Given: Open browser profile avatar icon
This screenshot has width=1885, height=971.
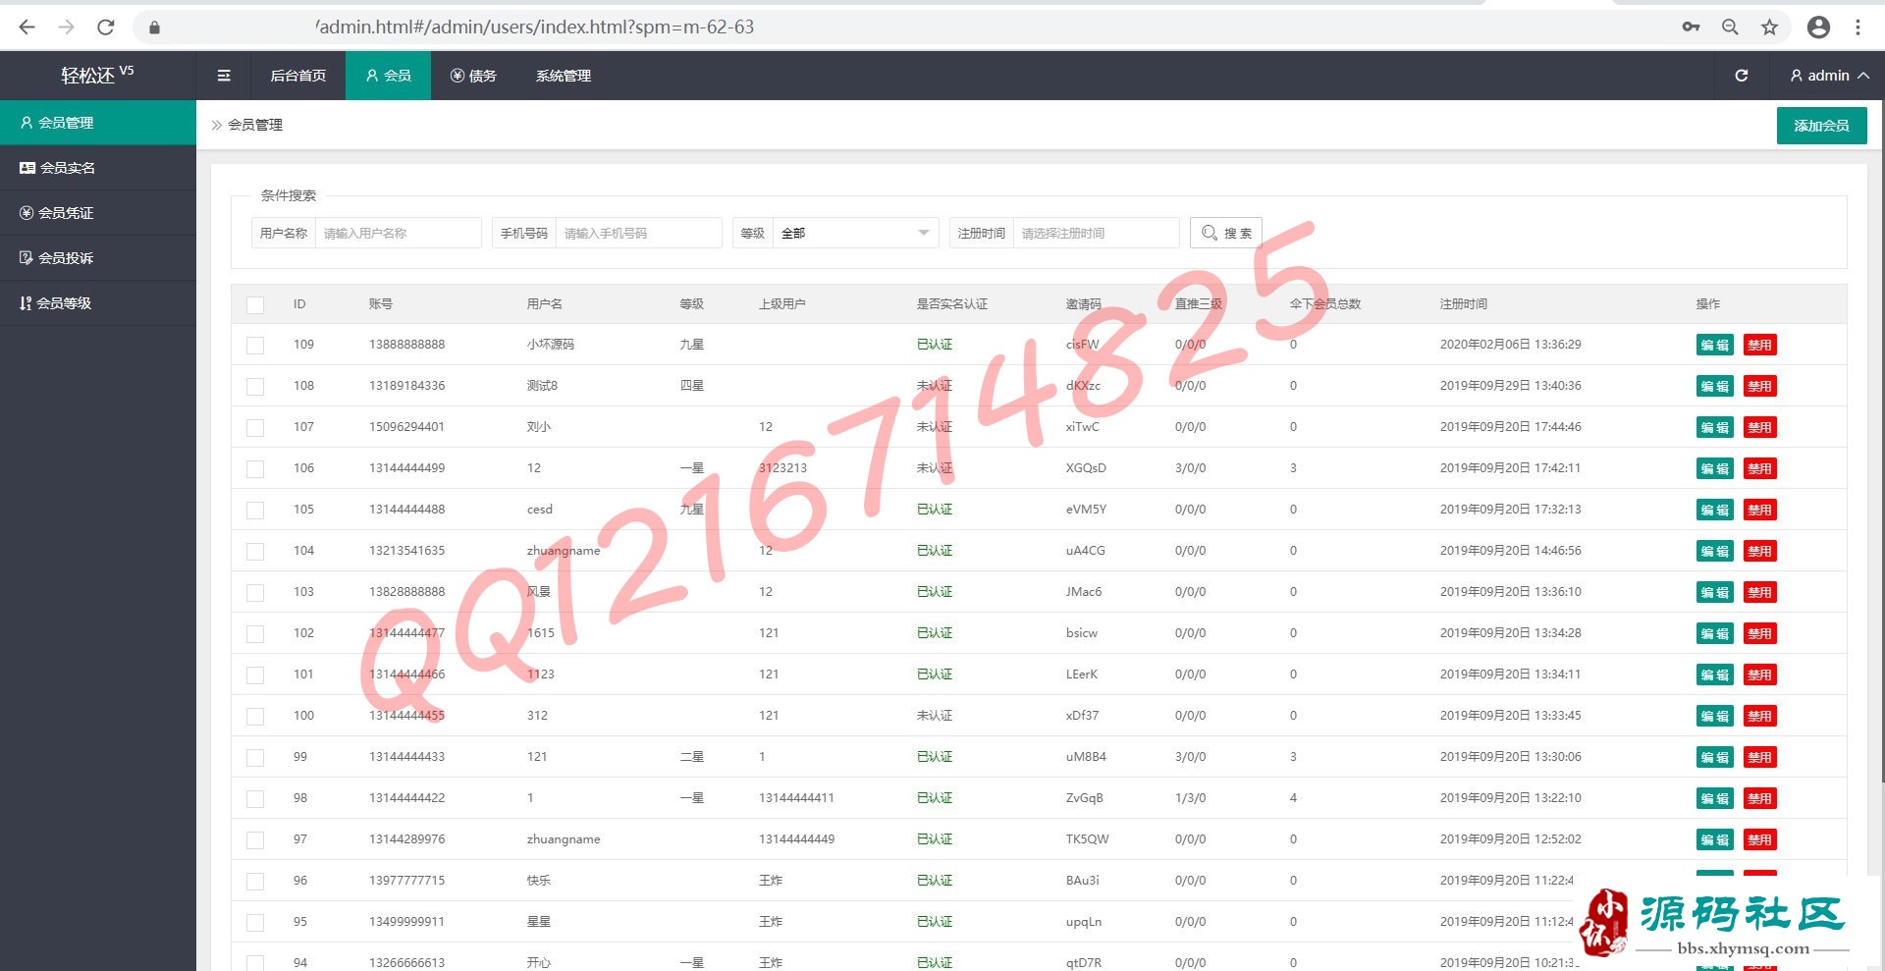Looking at the screenshot, I should [1818, 27].
